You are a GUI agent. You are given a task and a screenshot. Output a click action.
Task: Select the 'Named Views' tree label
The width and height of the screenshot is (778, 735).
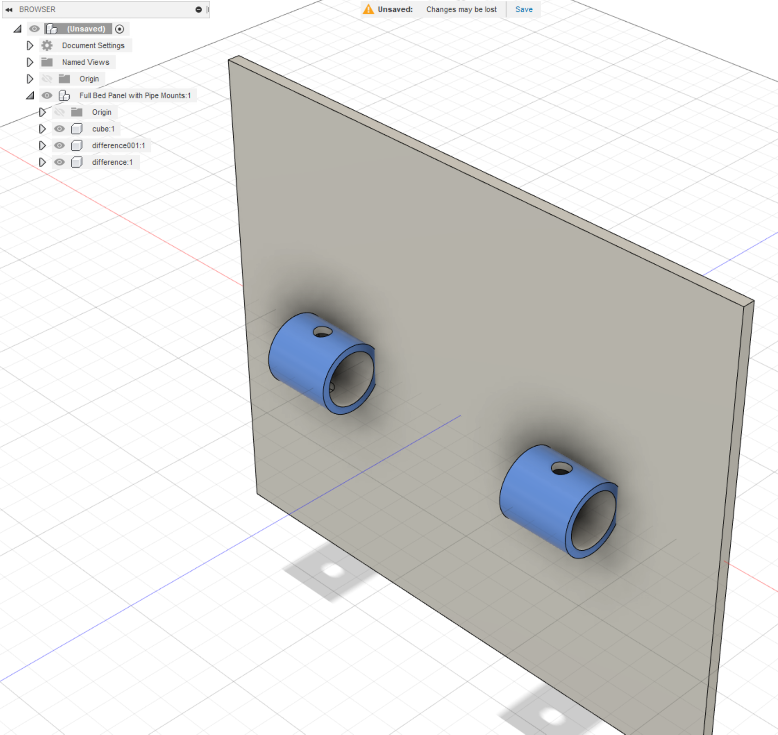[x=86, y=62]
